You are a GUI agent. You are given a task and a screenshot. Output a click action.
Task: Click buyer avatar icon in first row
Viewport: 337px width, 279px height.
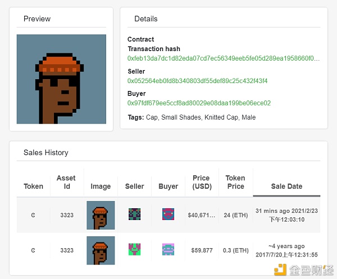(168, 214)
